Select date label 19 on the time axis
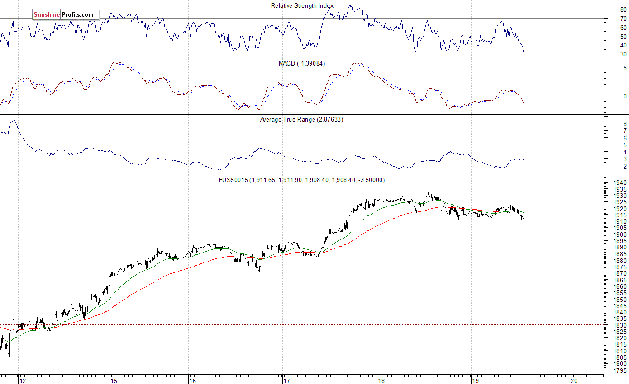This screenshot has width=629, height=384. (x=476, y=380)
